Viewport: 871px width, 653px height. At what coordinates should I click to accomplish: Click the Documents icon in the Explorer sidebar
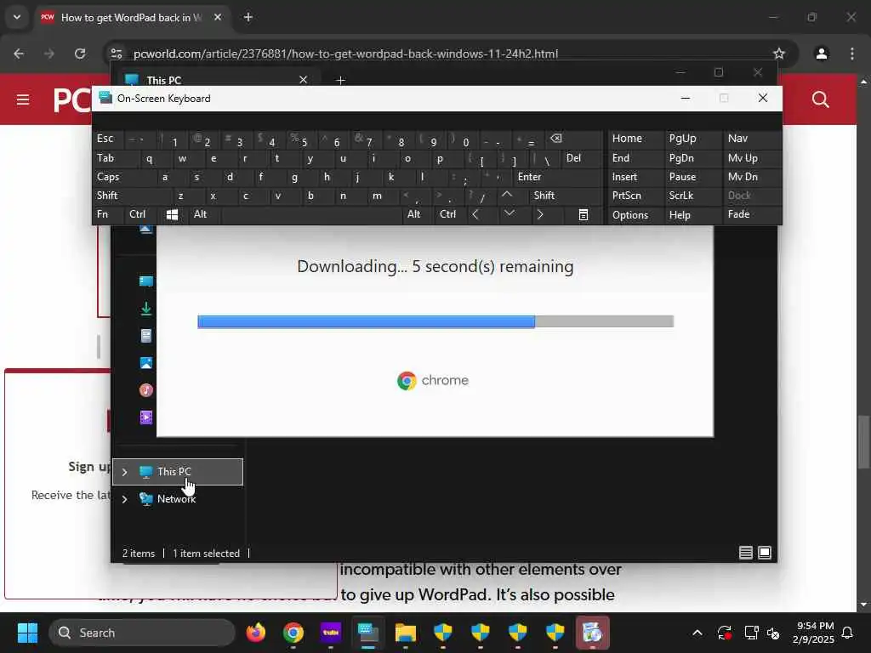[146, 336]
